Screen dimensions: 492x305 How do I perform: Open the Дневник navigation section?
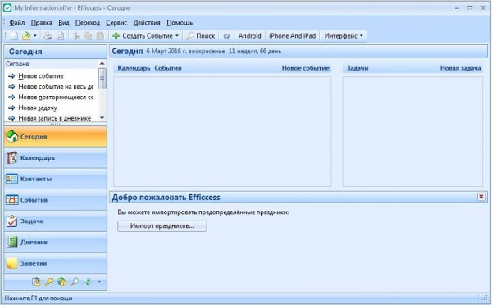pyautogui.click(x=55, y=242)
